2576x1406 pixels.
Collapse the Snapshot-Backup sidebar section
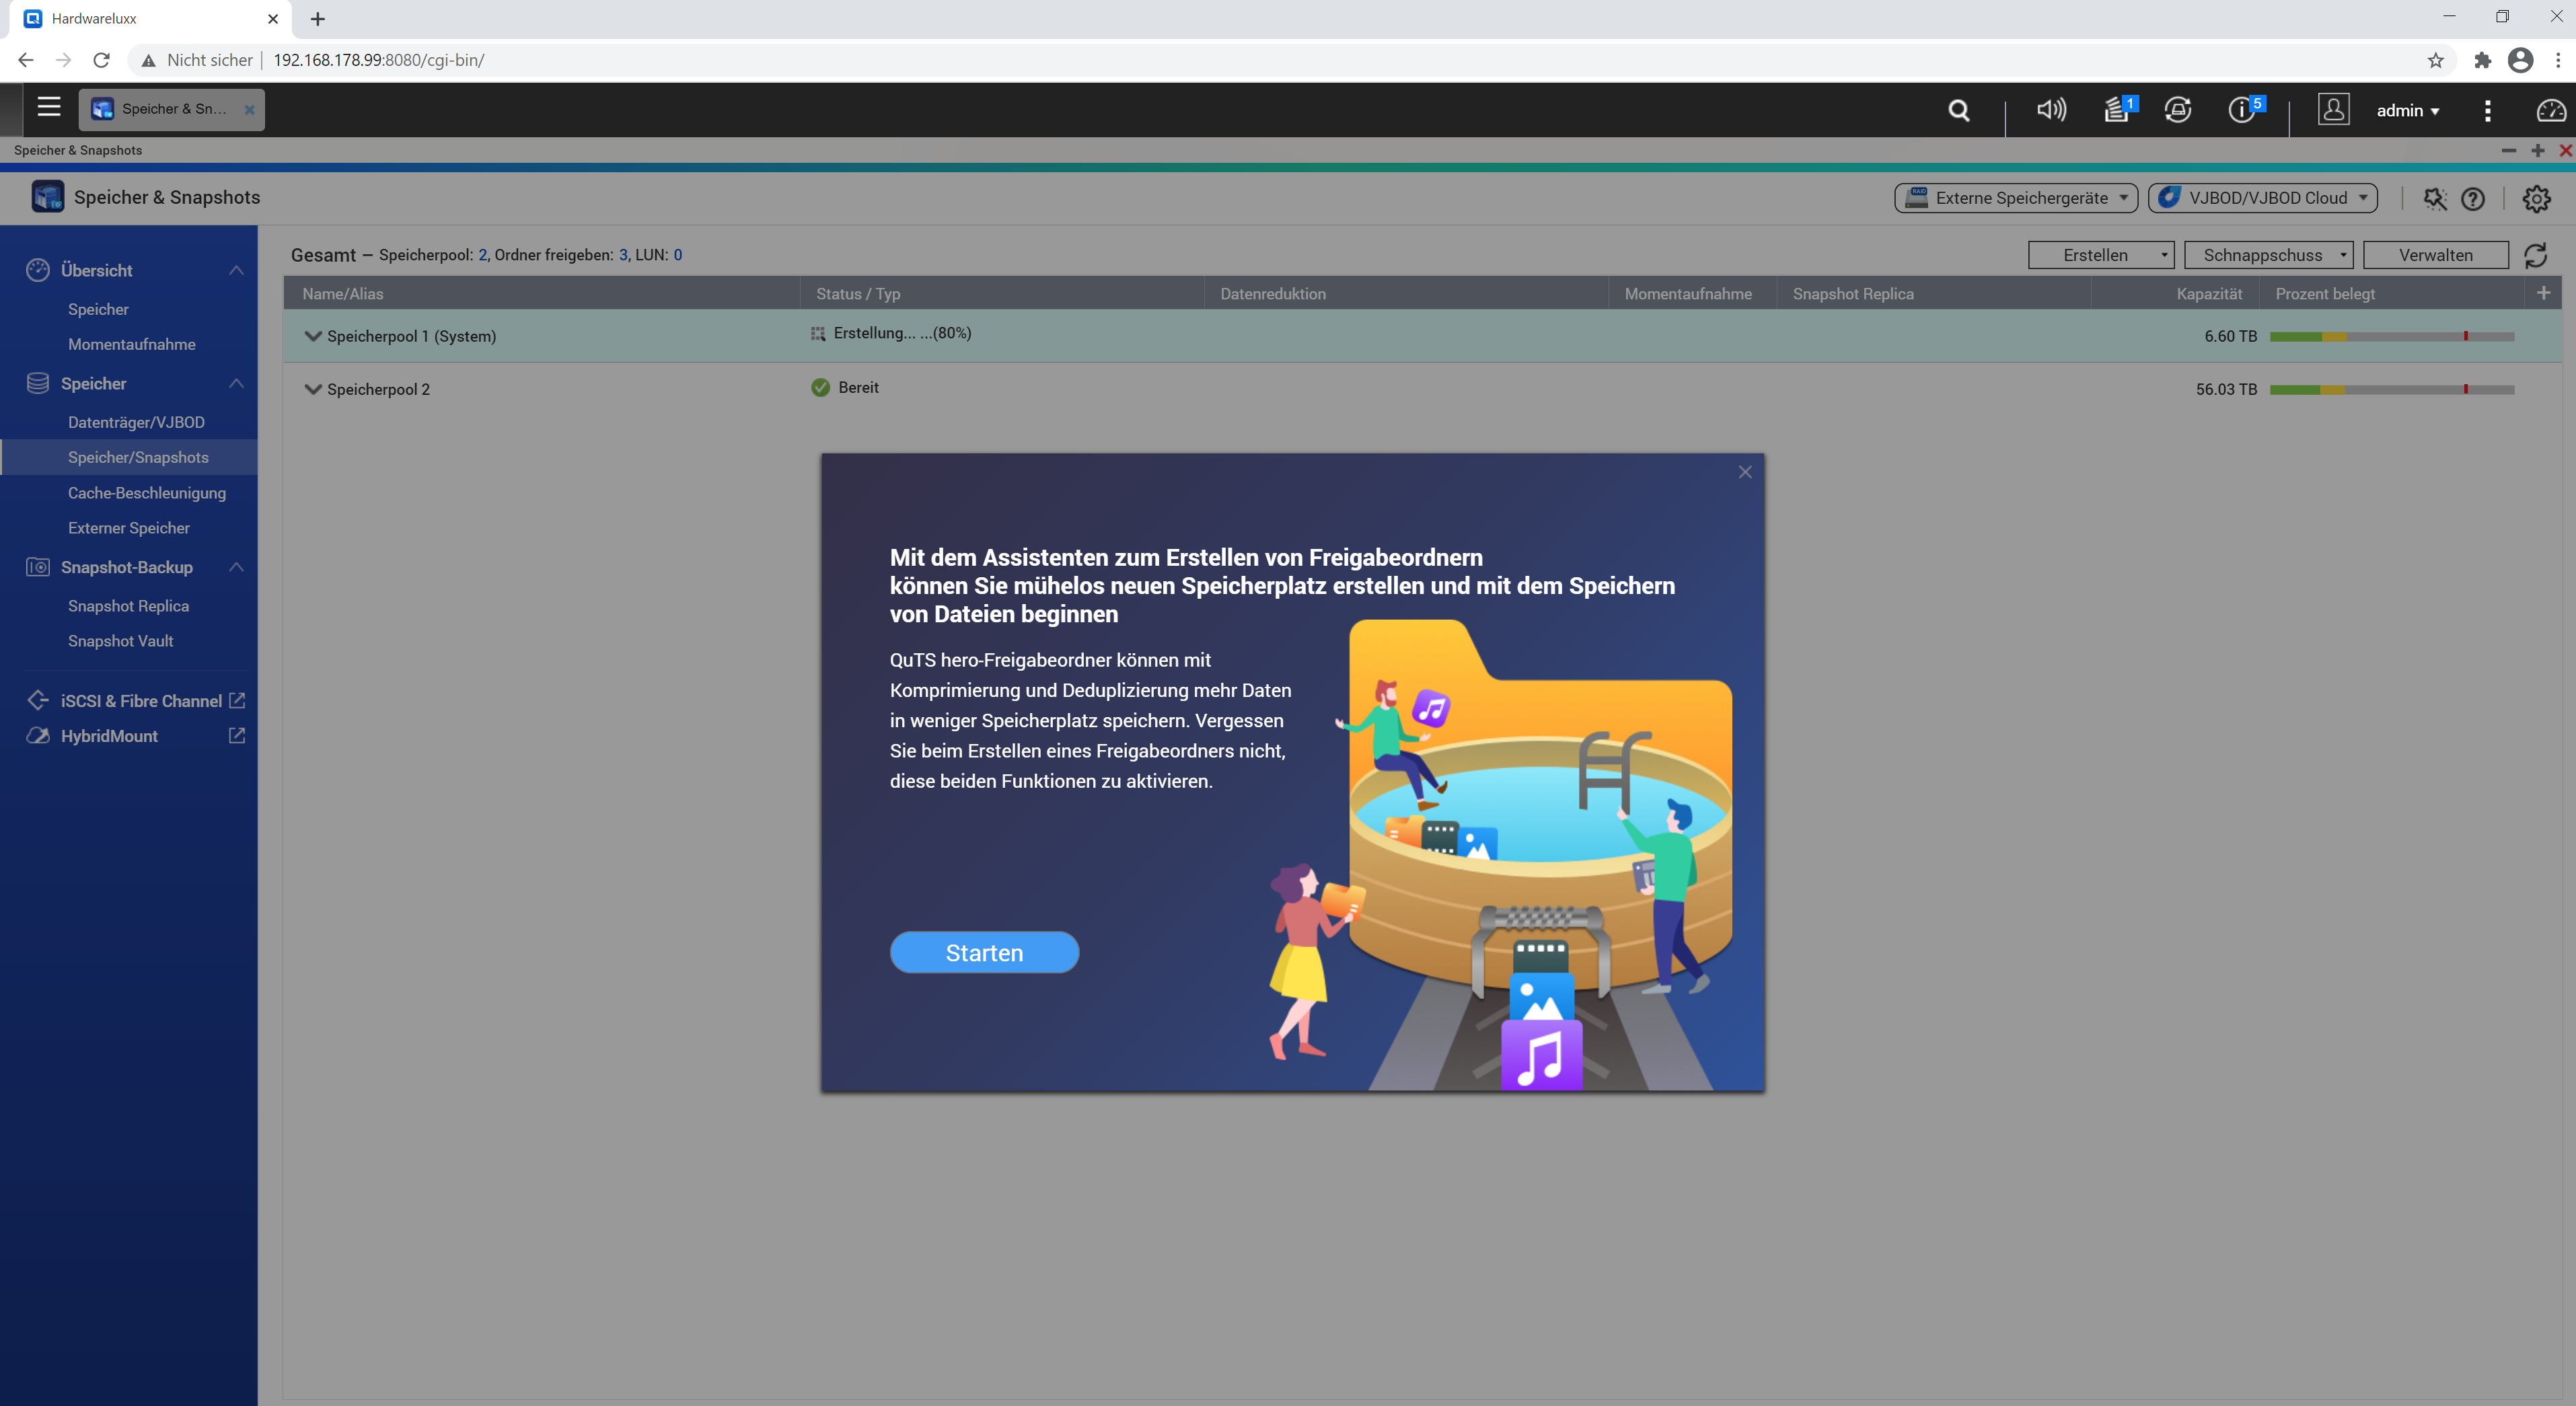coord(236,567)
